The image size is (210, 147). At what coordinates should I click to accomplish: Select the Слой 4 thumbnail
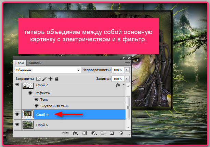(28, 114)
